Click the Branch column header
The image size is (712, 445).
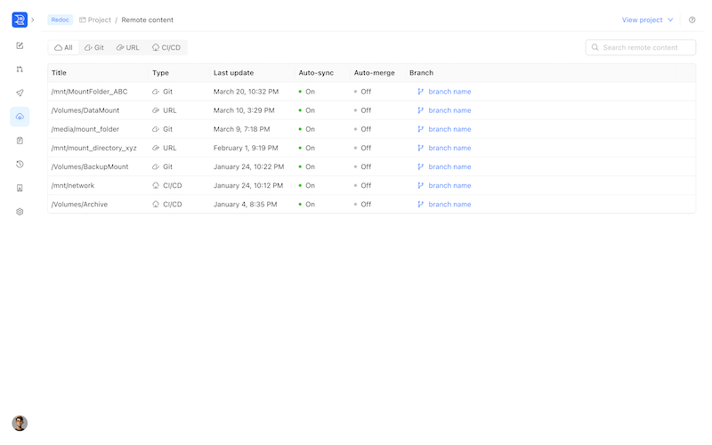[421, 73]
